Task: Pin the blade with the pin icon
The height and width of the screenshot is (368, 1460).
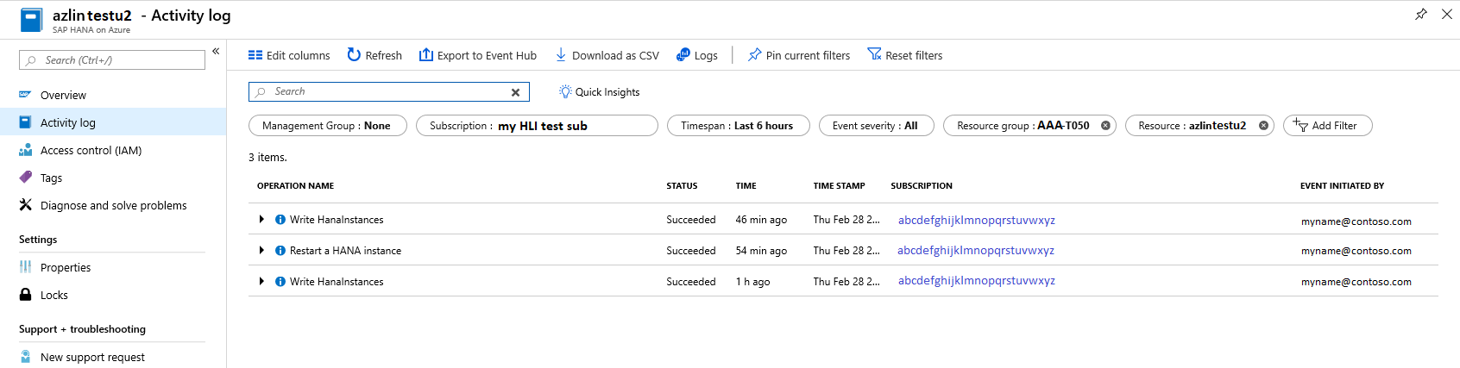Action: (1421, 14)
